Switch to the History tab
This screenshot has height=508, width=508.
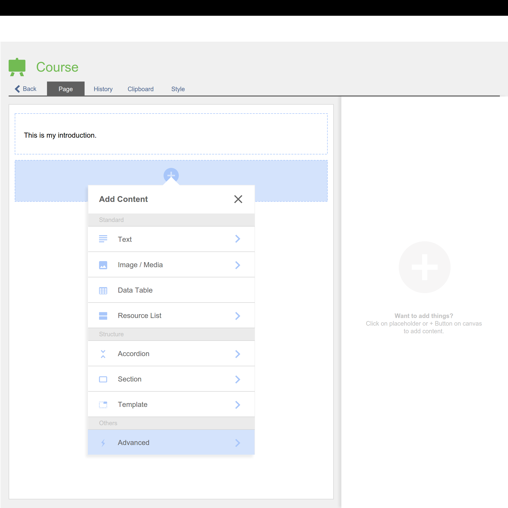[x=103, y=89]
